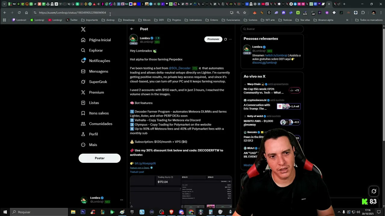Click the Promover button

pos(213,39)
